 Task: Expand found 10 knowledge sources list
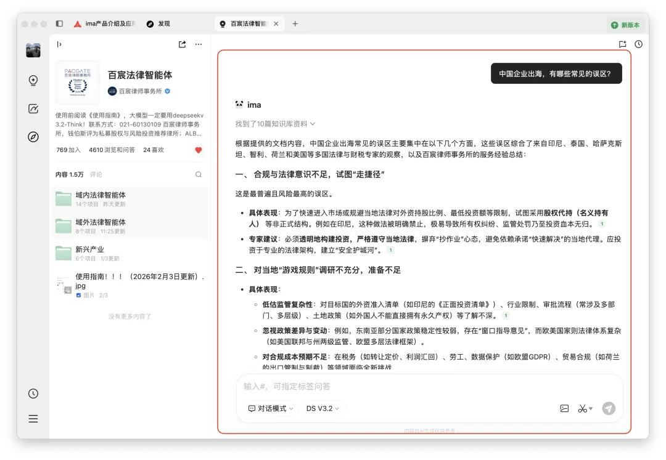pos(275,124)
